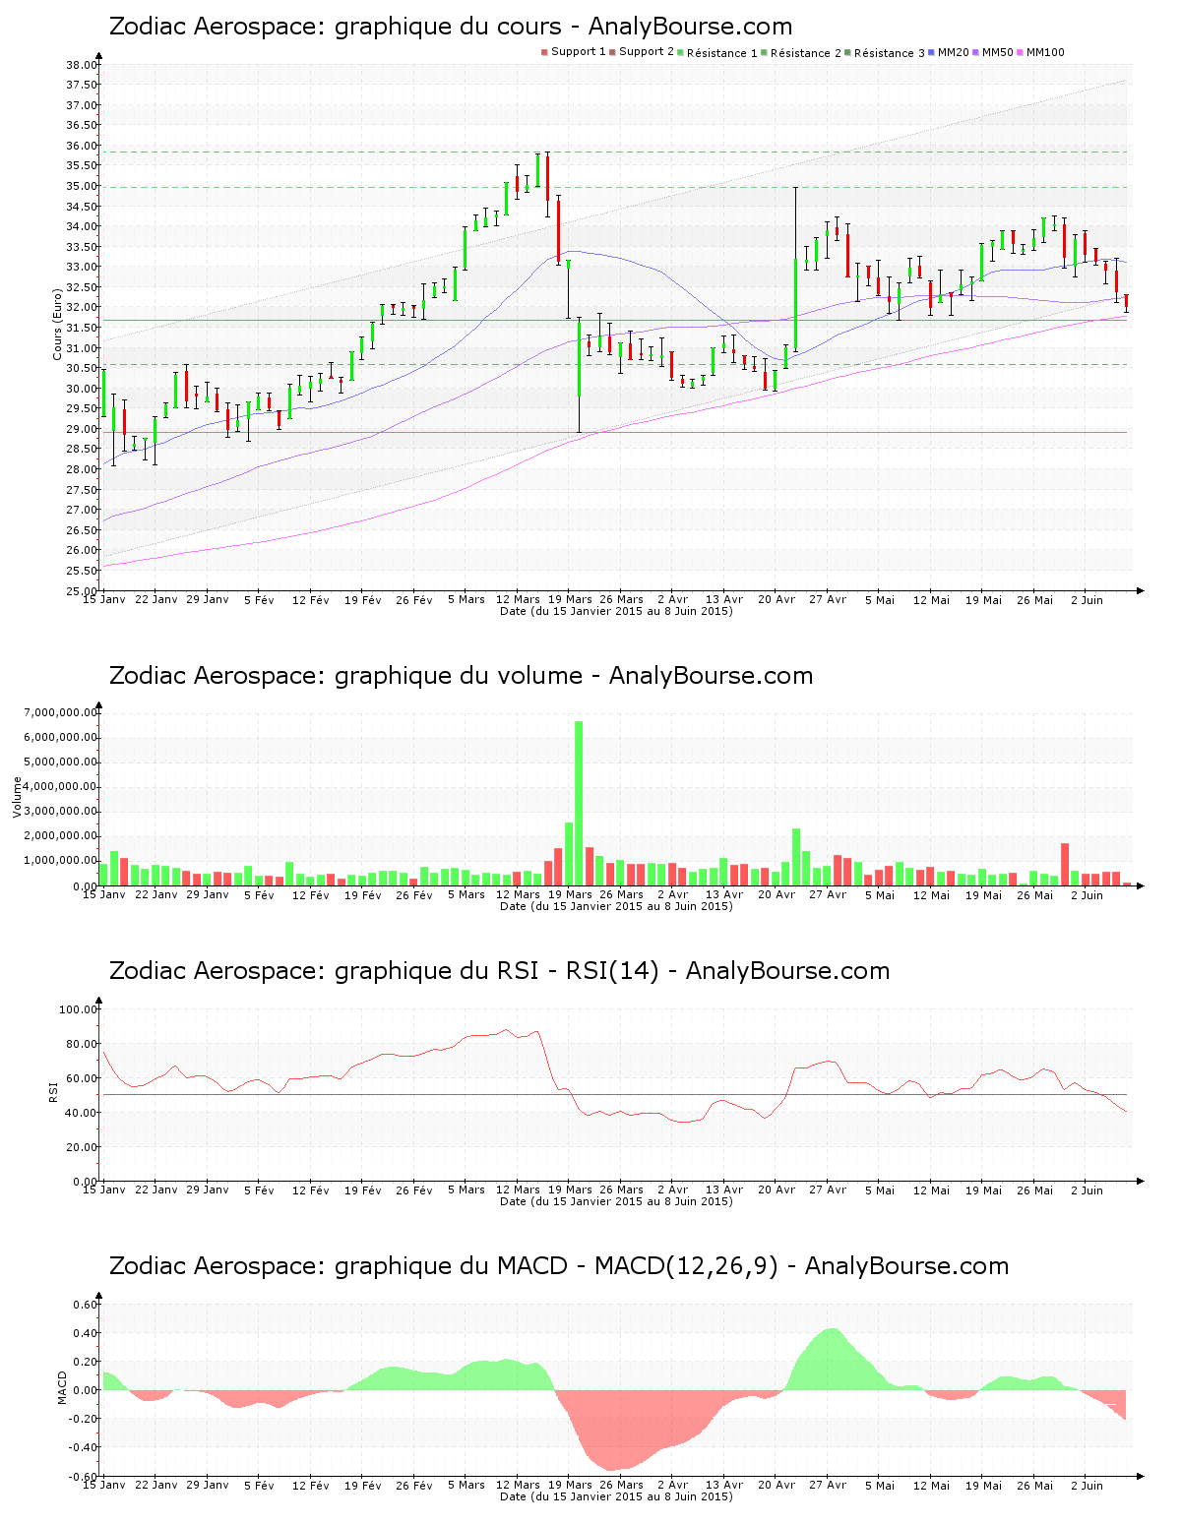This screenshot has width=1181, height=1525.
Task: Click '19 Mars' date under price chart
Action: pyautogui.click(x=571, y=599)
